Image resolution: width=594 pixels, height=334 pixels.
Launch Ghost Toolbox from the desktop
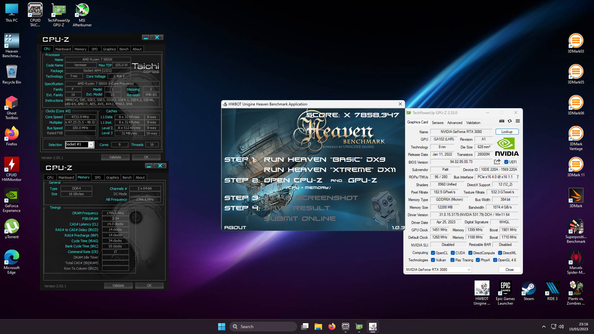click(11, 107)
